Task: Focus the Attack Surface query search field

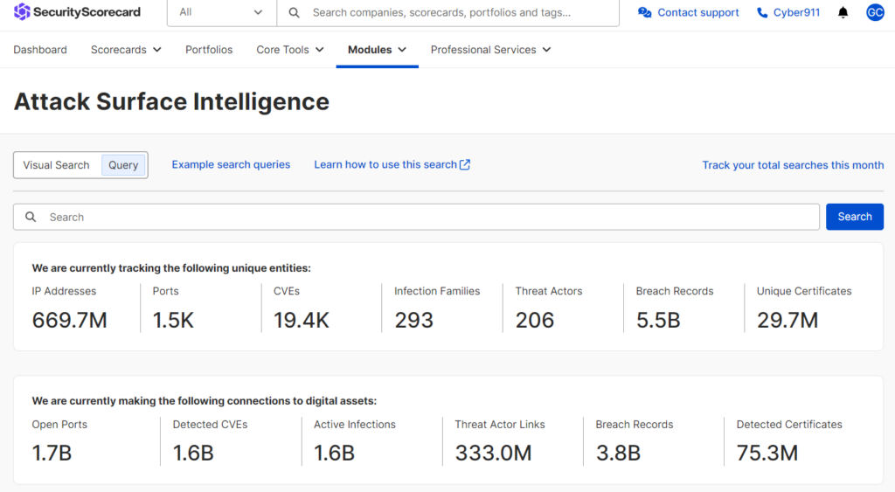Action: (x=417, y=217)
